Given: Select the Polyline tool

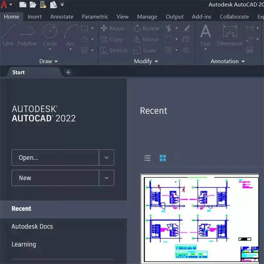Looking at the screenshot, I should click(27, 36).
